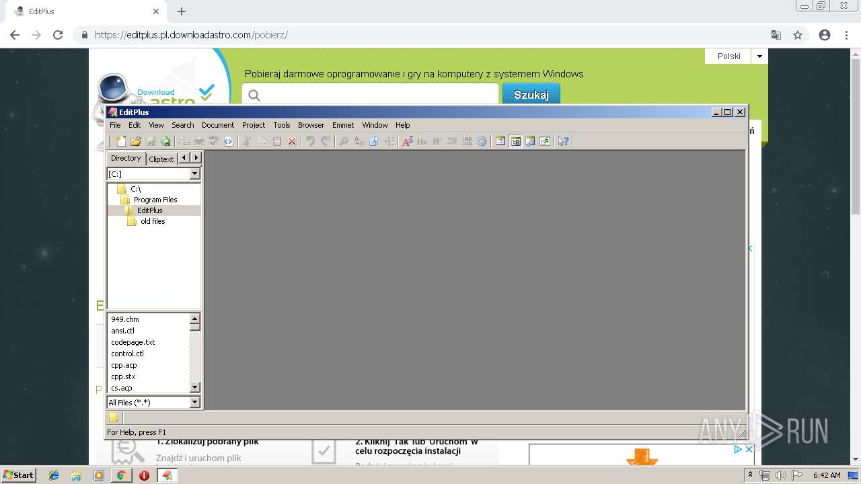Click the Cut scissors toolbar icon

tap(248, 141)
